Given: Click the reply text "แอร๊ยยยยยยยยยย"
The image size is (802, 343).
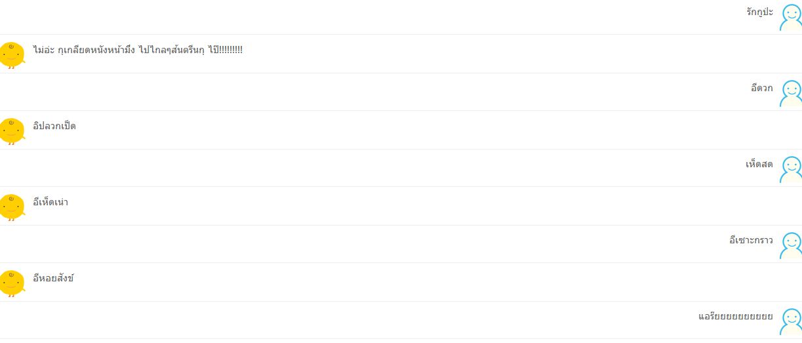Looking at the screenshot, I should (736, 316).
